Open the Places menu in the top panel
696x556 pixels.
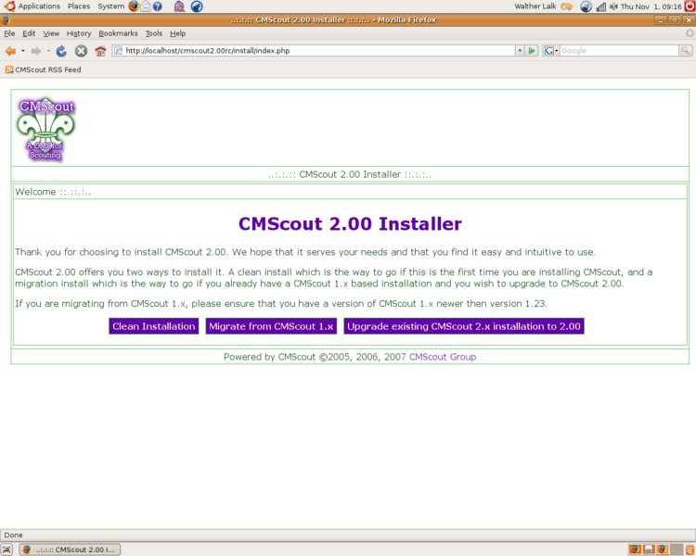point(79,6)
